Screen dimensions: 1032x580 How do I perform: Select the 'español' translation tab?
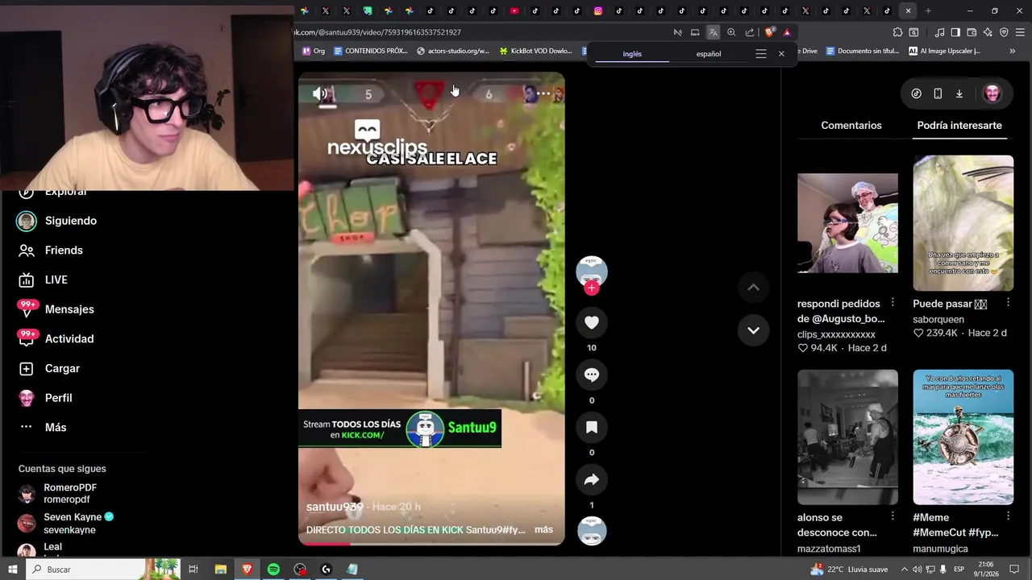click(x=709, y=54)
